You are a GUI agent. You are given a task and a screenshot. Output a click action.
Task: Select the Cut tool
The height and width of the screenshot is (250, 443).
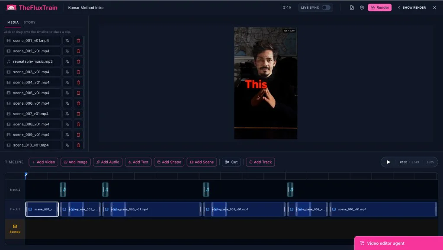click(231, 162)
